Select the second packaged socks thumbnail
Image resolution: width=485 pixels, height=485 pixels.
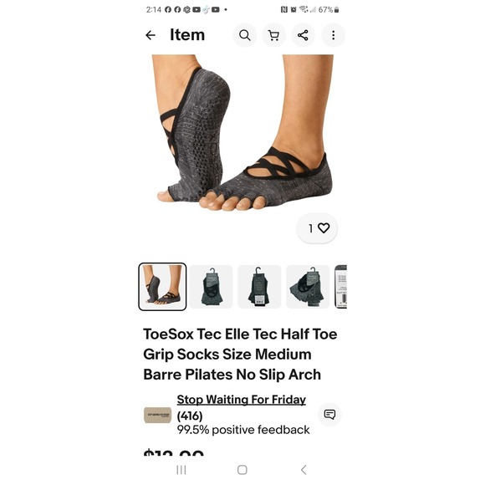click(x=211, y=287)
